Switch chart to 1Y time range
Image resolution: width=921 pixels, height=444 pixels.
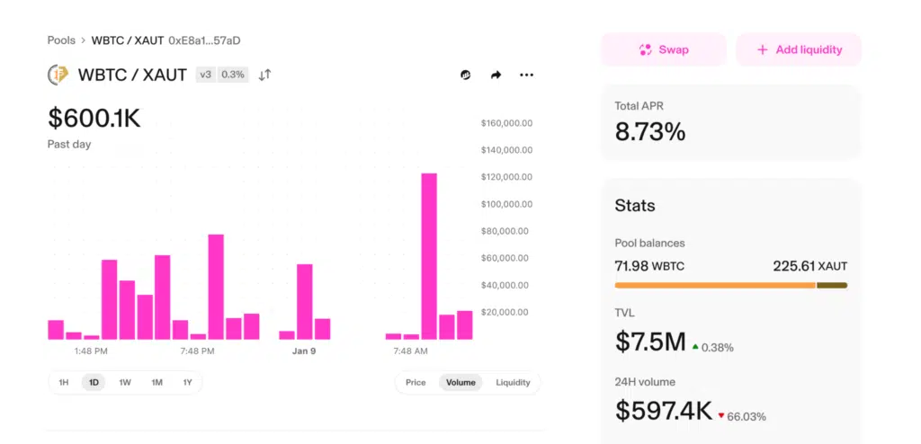187,382
